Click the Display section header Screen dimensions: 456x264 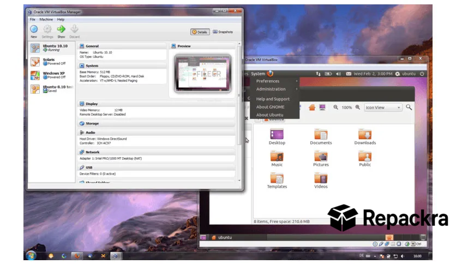click(x=157, y=104)
